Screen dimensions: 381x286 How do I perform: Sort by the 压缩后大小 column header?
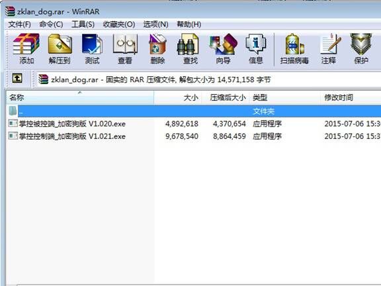coord(226,97)
